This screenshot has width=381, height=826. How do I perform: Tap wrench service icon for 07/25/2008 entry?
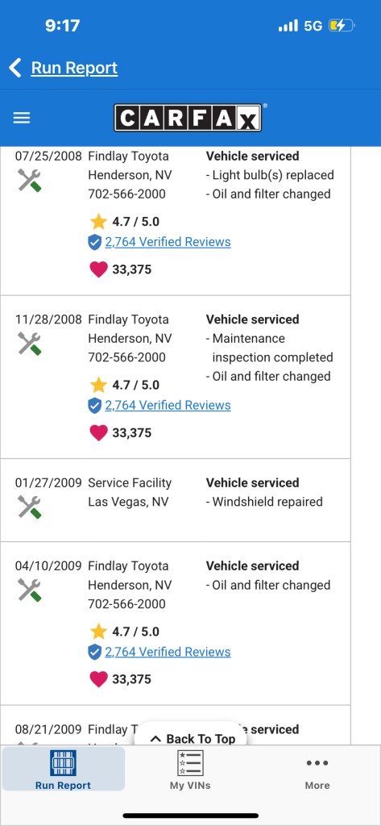(30, 180)
